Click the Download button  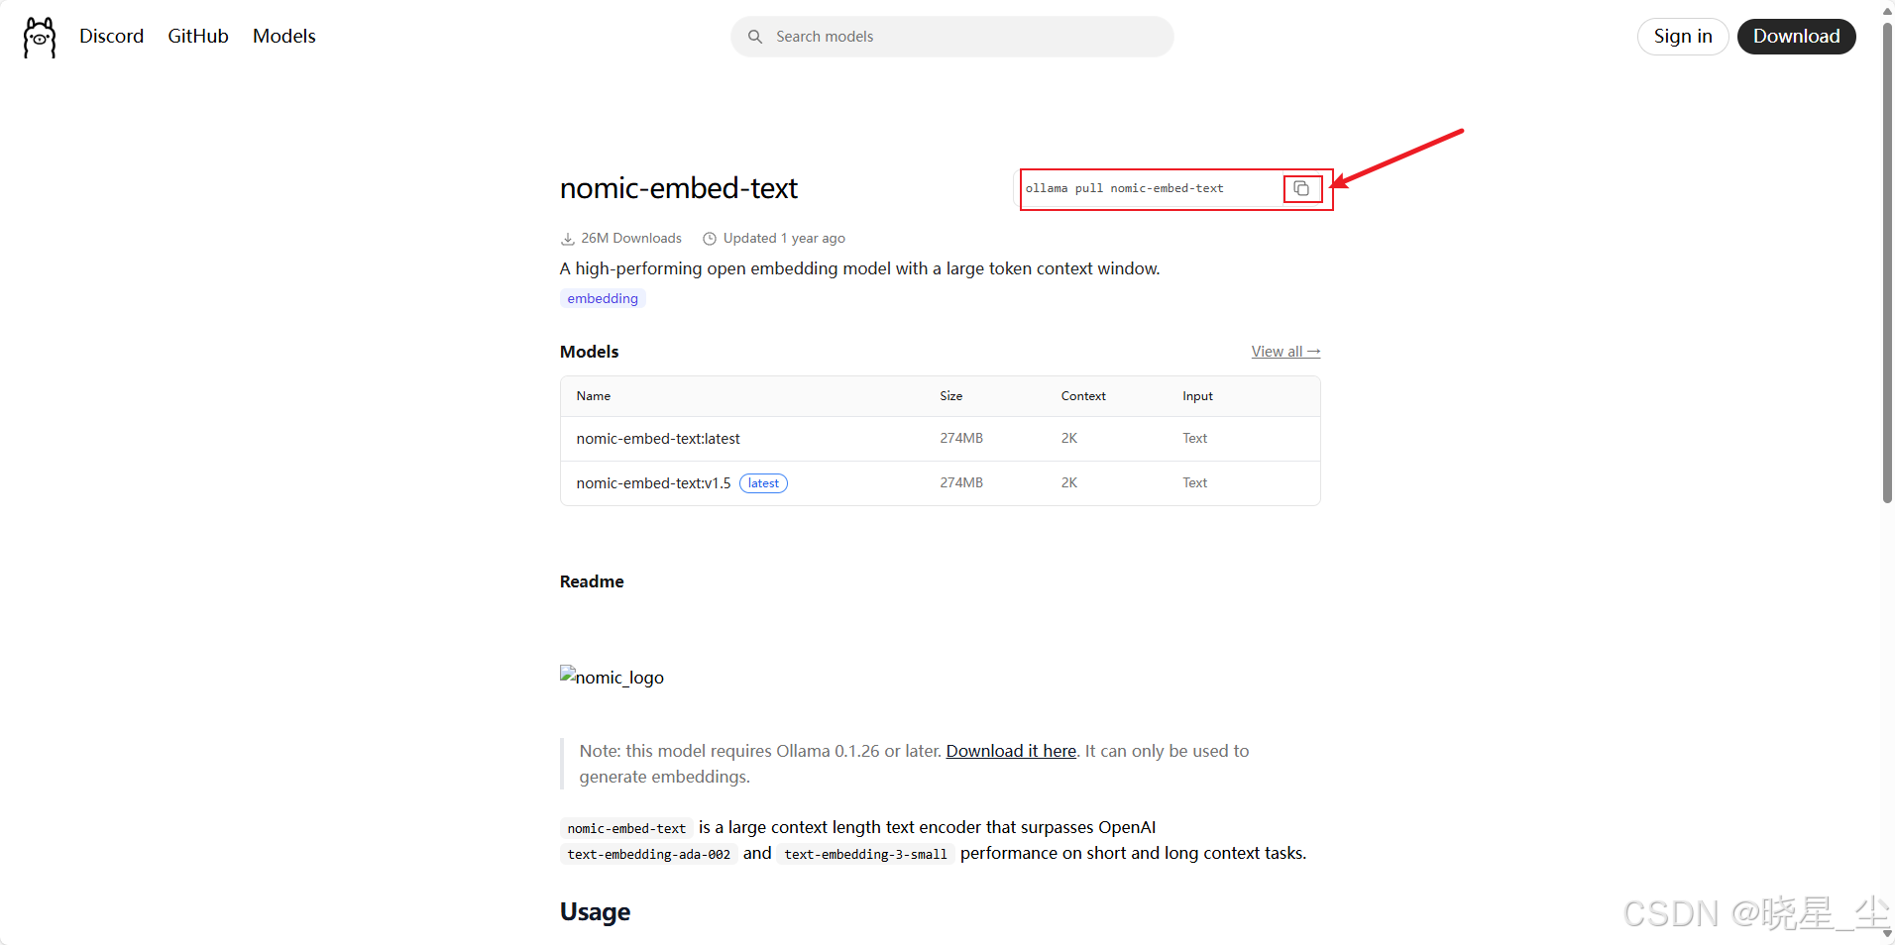click(1796, 37)
